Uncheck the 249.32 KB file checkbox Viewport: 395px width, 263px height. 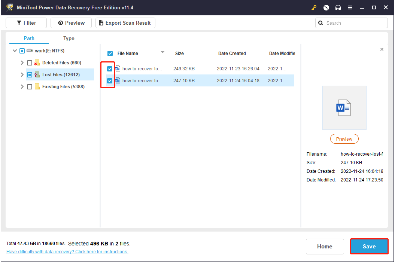pos(110,69)
